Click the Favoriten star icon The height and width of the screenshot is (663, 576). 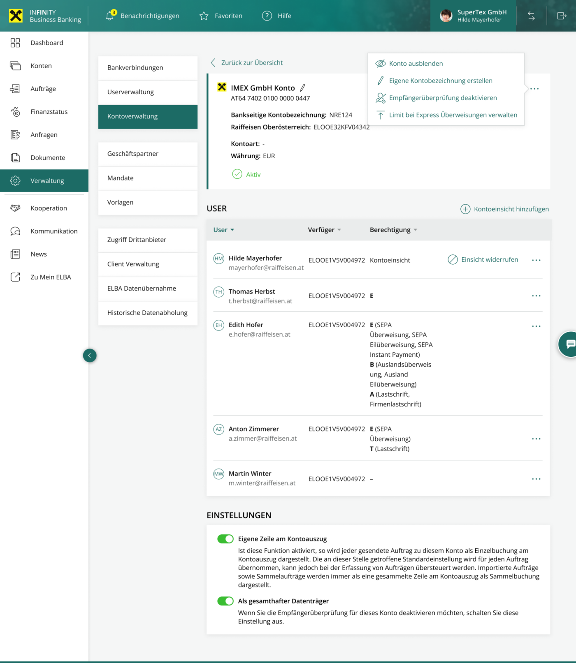204,16
